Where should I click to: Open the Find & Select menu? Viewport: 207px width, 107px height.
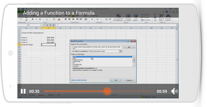click(x=168, y=18)
